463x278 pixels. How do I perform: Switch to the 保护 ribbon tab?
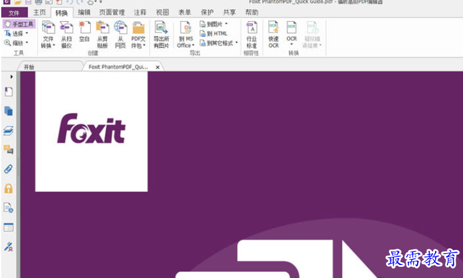click(x=207, y=12)
